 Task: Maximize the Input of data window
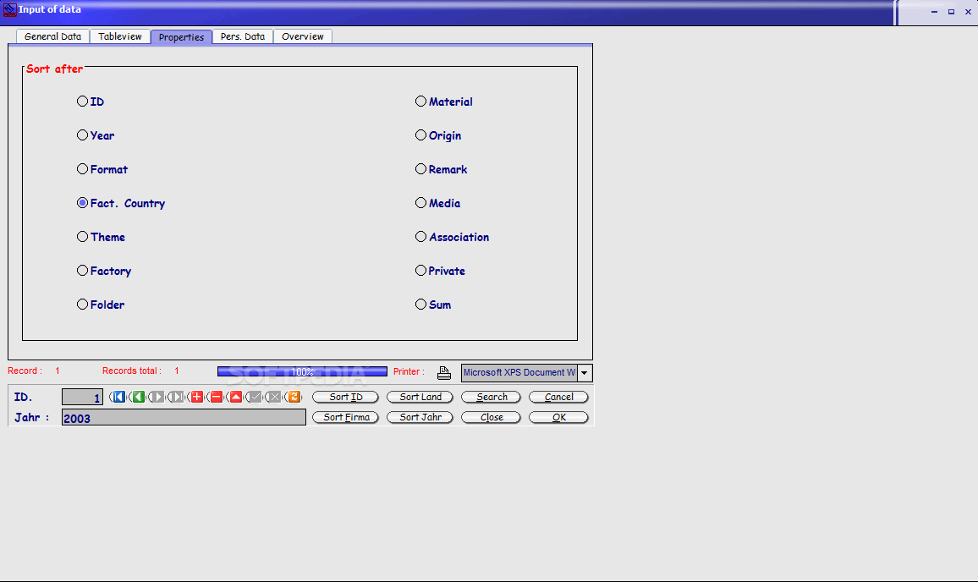(951, 11)
